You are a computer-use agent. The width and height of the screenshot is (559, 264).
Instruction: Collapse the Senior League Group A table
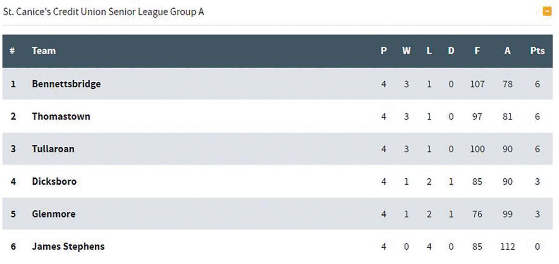[x=547, y=12]
